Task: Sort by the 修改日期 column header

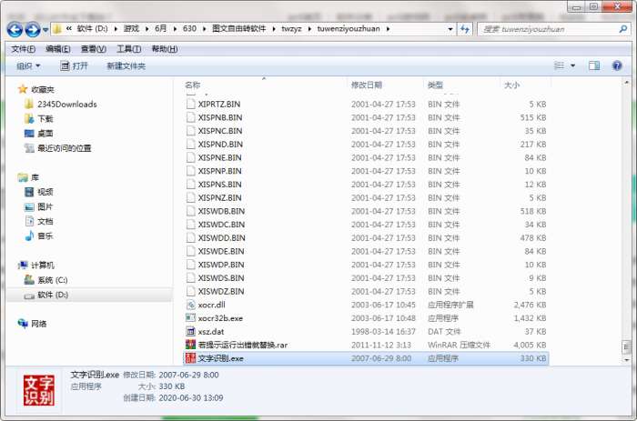Action: coord(367,85)
